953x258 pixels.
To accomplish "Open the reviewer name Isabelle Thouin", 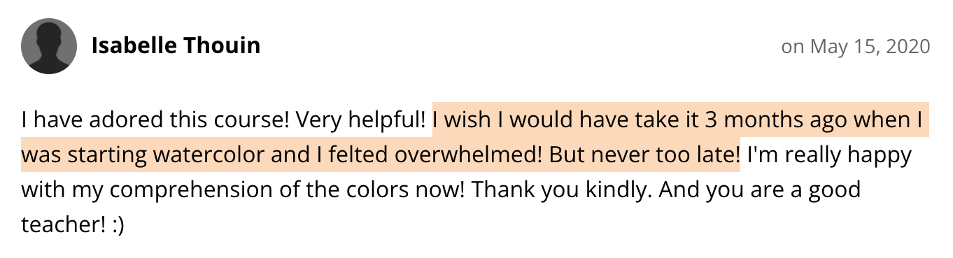I will click(176, 46).
